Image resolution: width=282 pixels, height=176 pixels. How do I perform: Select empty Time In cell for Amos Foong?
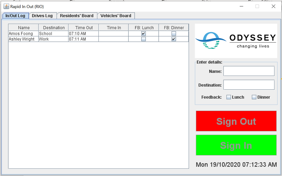pos(114,34)
